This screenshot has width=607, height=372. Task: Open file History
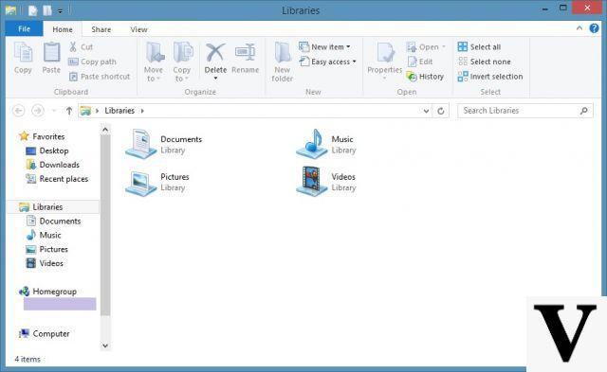[425, 77]
